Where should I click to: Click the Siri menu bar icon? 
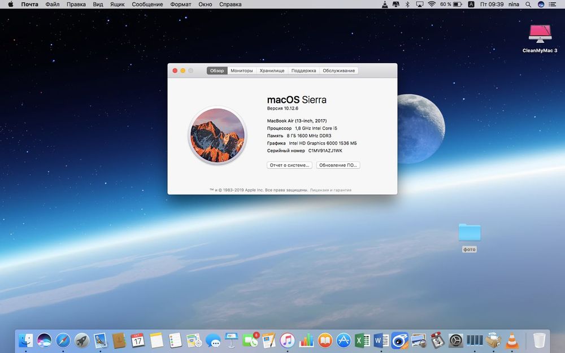541,5
